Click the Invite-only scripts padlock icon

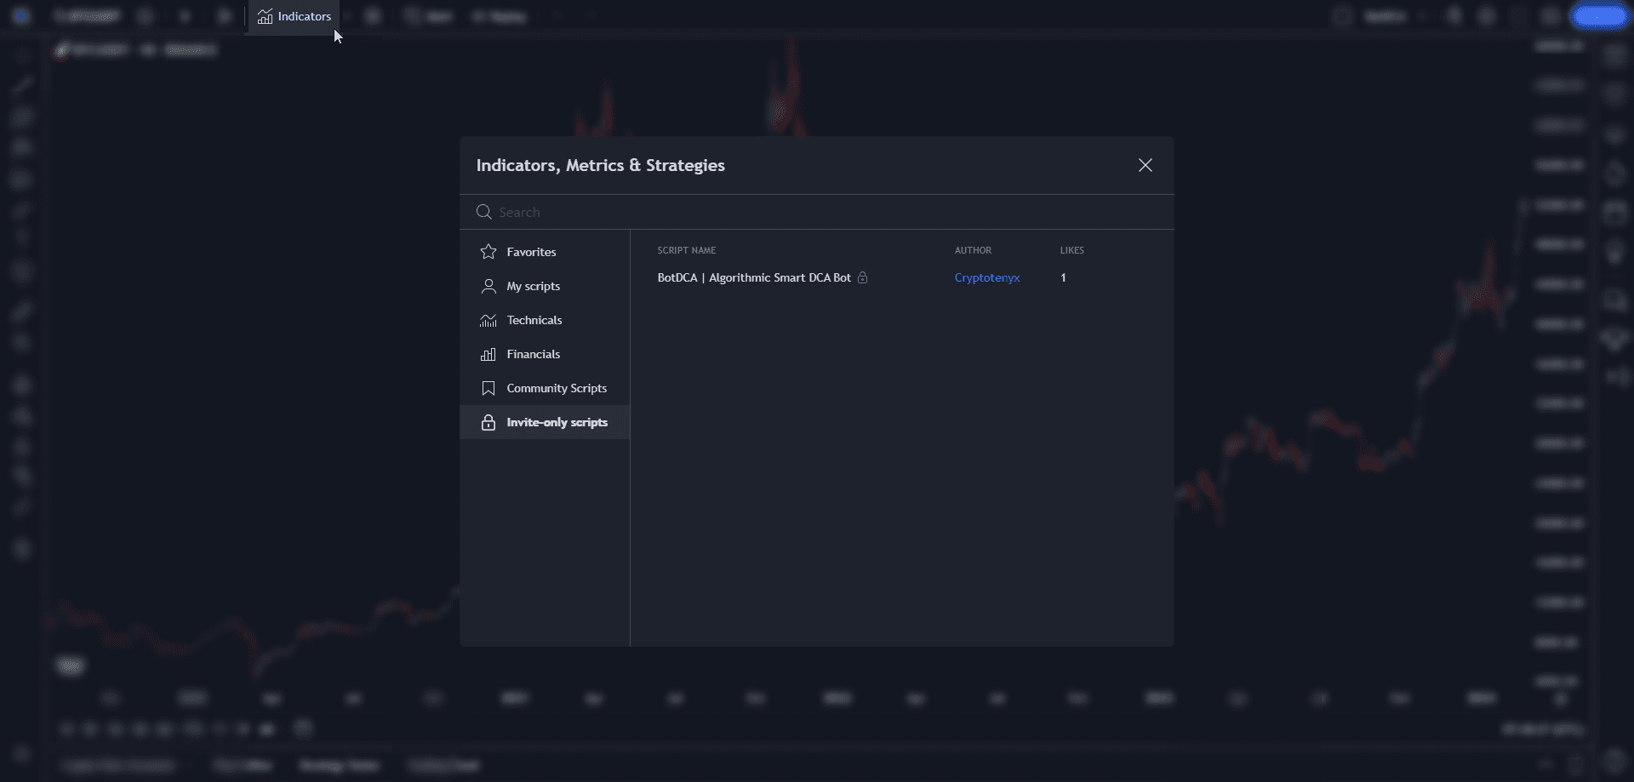coord(488,422)
